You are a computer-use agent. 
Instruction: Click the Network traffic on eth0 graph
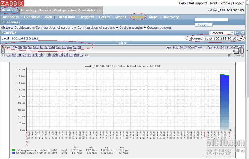tap(122, 110)
